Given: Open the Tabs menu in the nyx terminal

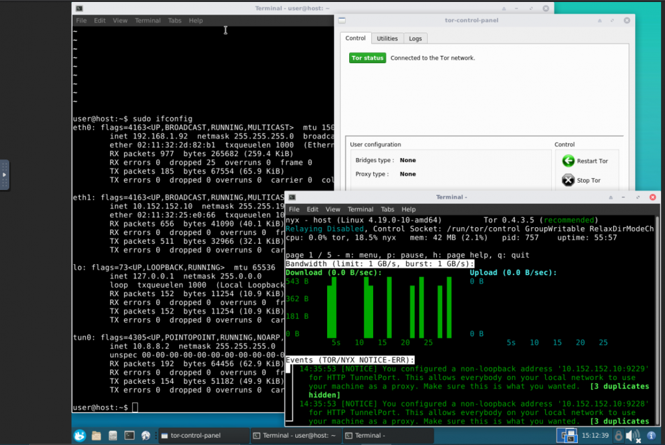Looking at the screenshot, I should pos(388,209).
